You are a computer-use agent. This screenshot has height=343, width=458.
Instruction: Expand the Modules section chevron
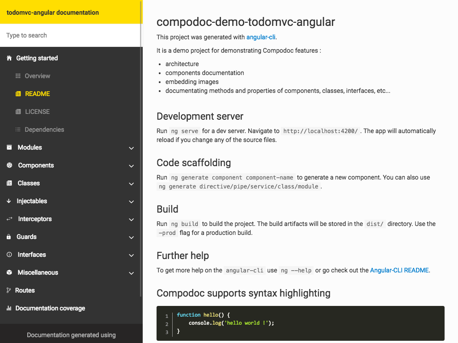click(131, 148)
